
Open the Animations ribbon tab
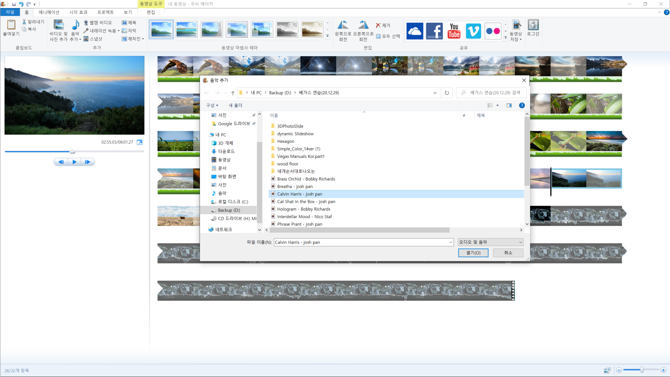tap(49, 12)
